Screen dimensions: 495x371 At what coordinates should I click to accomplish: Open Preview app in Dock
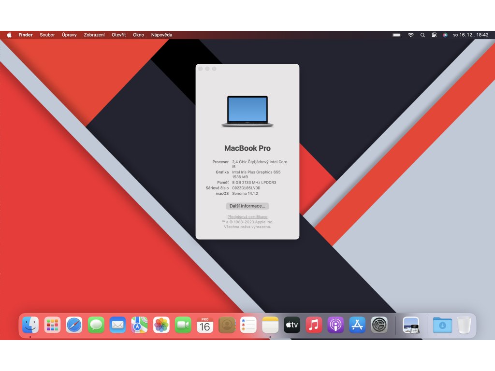click(411, 325)
